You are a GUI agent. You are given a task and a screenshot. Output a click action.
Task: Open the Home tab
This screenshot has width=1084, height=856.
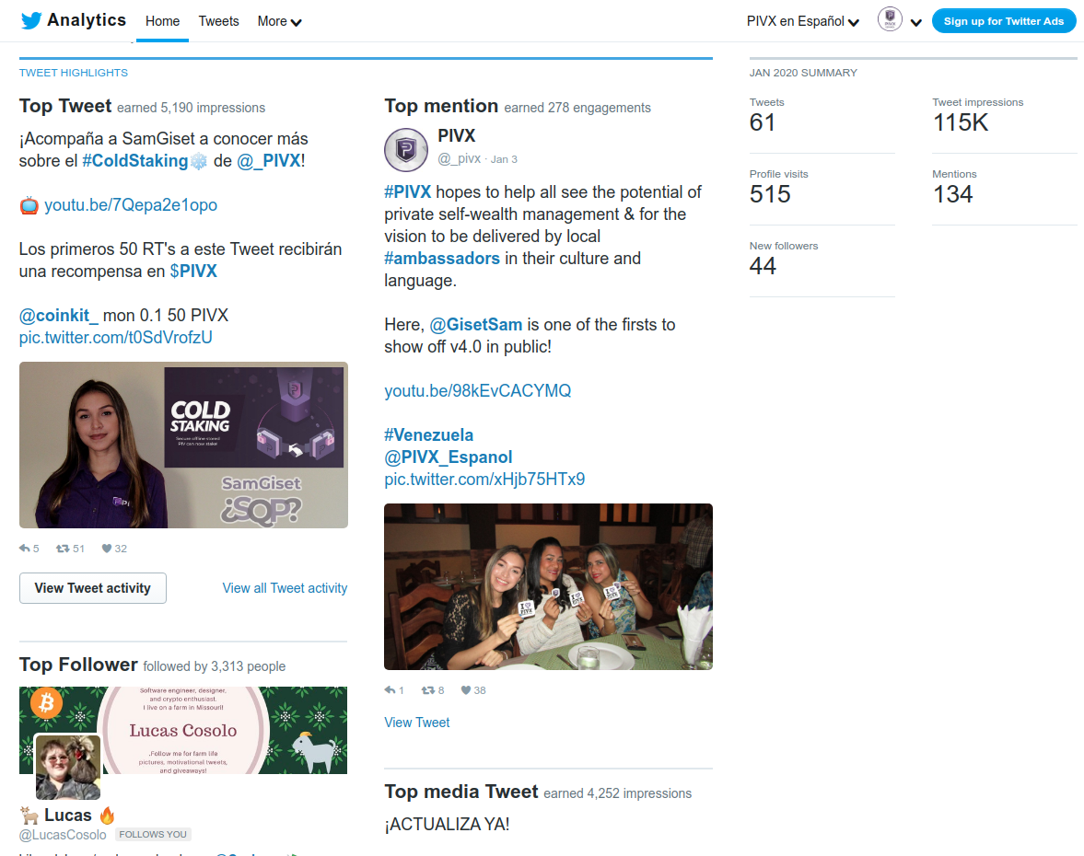coord(162,21)
